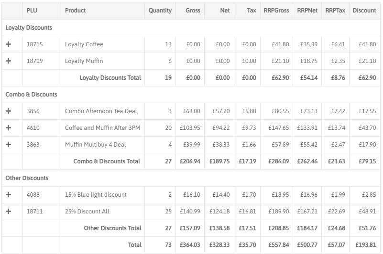Click the RRPNet column header

pyautogui.click(x=307, y=11)
